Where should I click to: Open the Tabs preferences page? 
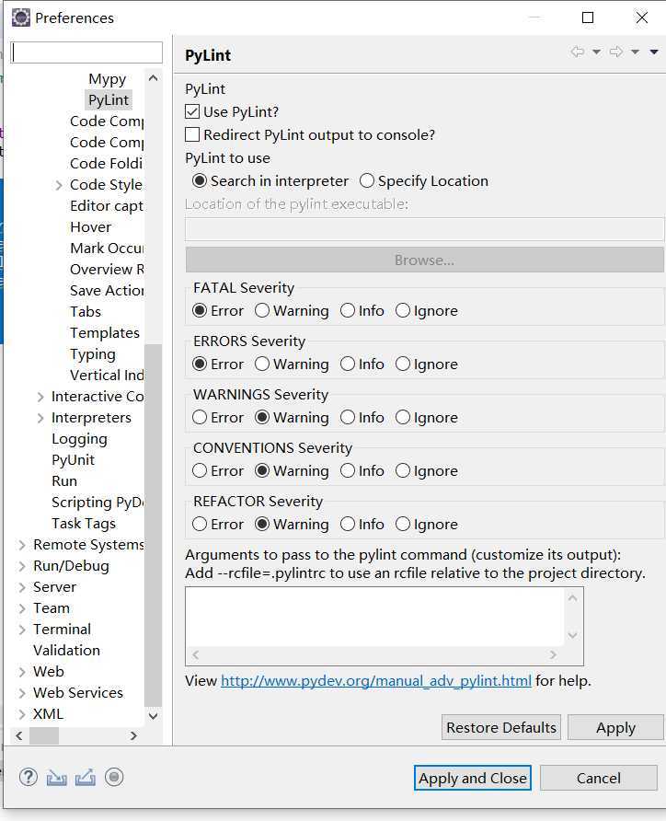(86, 312)
